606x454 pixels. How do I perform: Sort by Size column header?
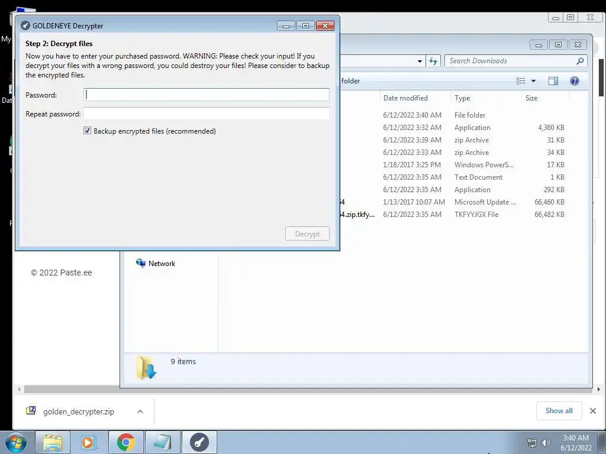click(x=545, y=98)
